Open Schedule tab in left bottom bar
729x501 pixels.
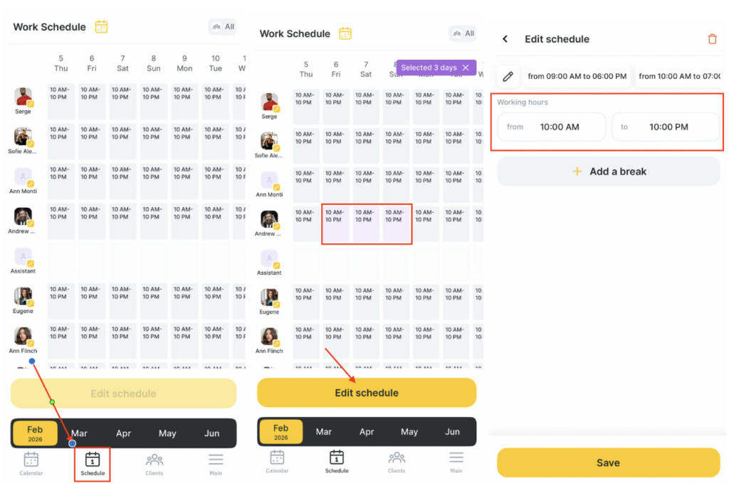[93, 464]
